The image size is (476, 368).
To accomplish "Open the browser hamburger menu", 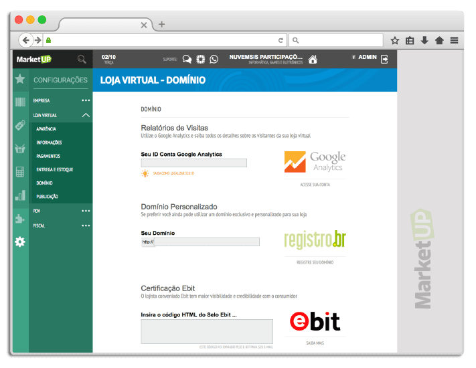I will tap(454, 40).
